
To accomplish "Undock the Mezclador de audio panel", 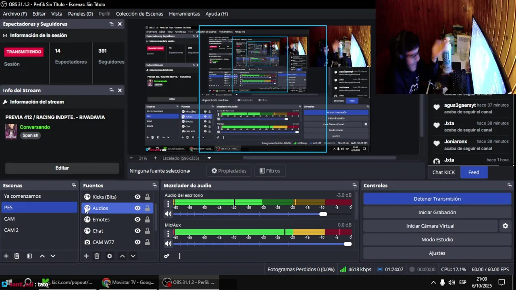I will pos(354,186).
